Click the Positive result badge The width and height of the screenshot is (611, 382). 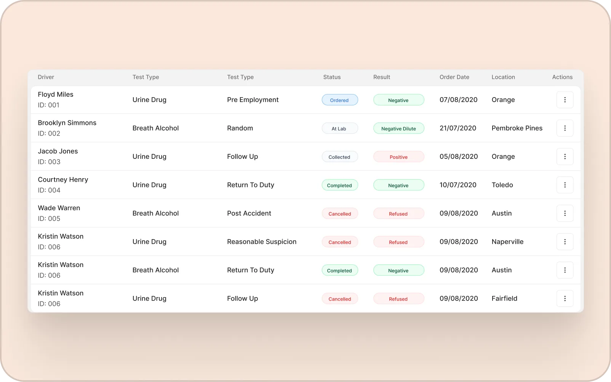[x=399, y=157]
